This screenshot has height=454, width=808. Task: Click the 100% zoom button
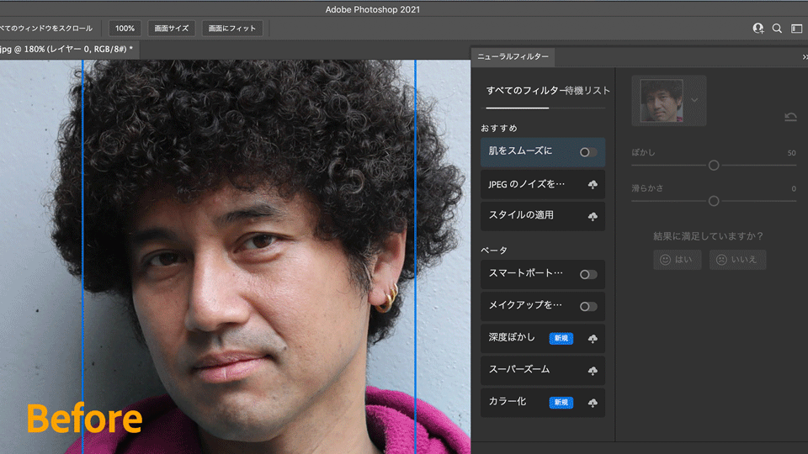pyautogui.click(x=125, y=29)
